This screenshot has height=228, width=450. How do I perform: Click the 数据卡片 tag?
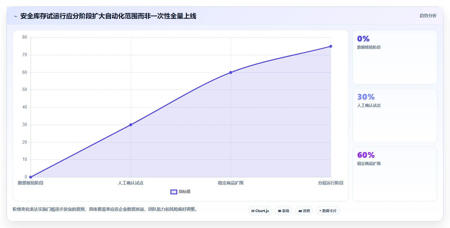328,211
